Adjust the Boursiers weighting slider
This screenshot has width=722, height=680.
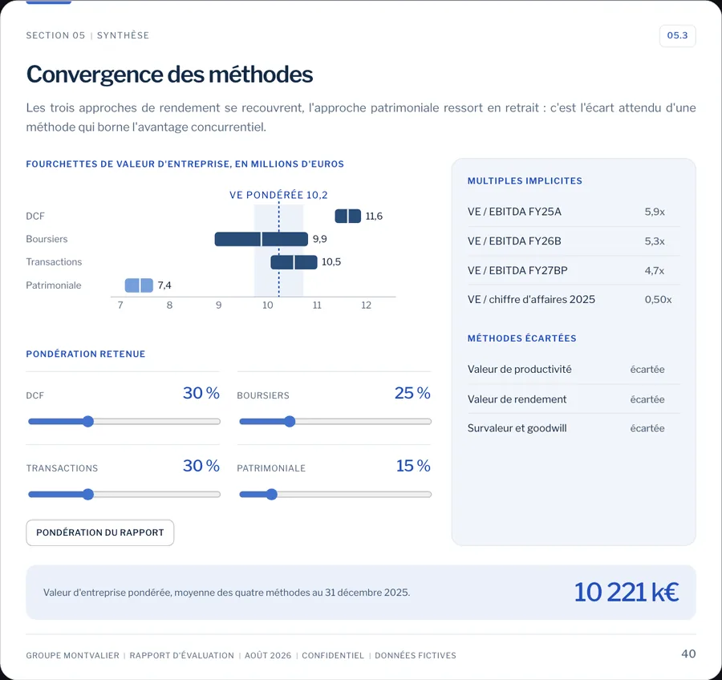click(335, 421)
